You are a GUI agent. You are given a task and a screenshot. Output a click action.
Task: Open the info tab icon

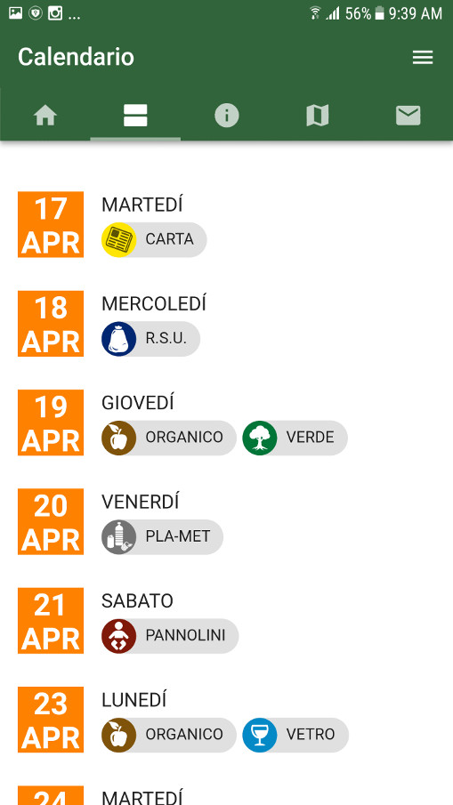[226, 115]
